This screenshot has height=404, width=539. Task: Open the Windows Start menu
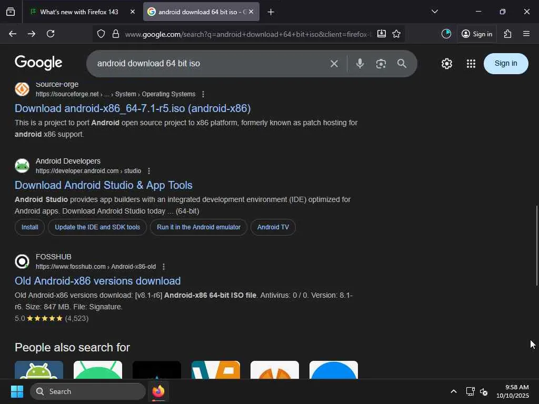coord(17,391)
